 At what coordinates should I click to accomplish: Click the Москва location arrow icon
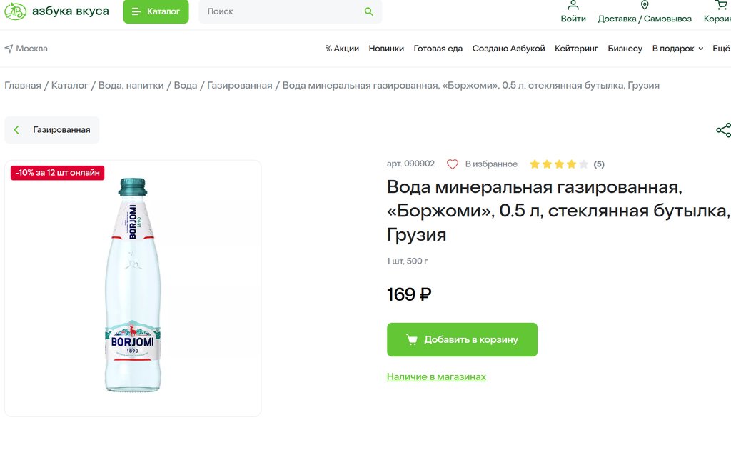coord(9,49)
